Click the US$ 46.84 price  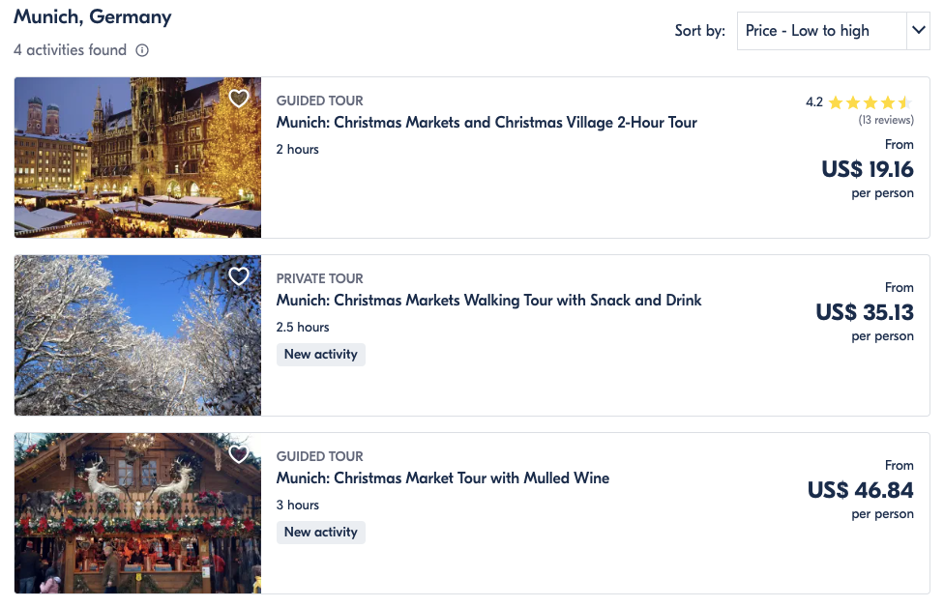[861, 491]
